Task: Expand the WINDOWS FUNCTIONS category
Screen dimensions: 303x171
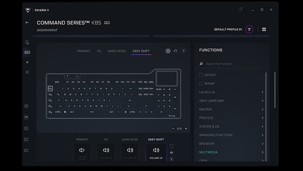Action: coord(232,135)
